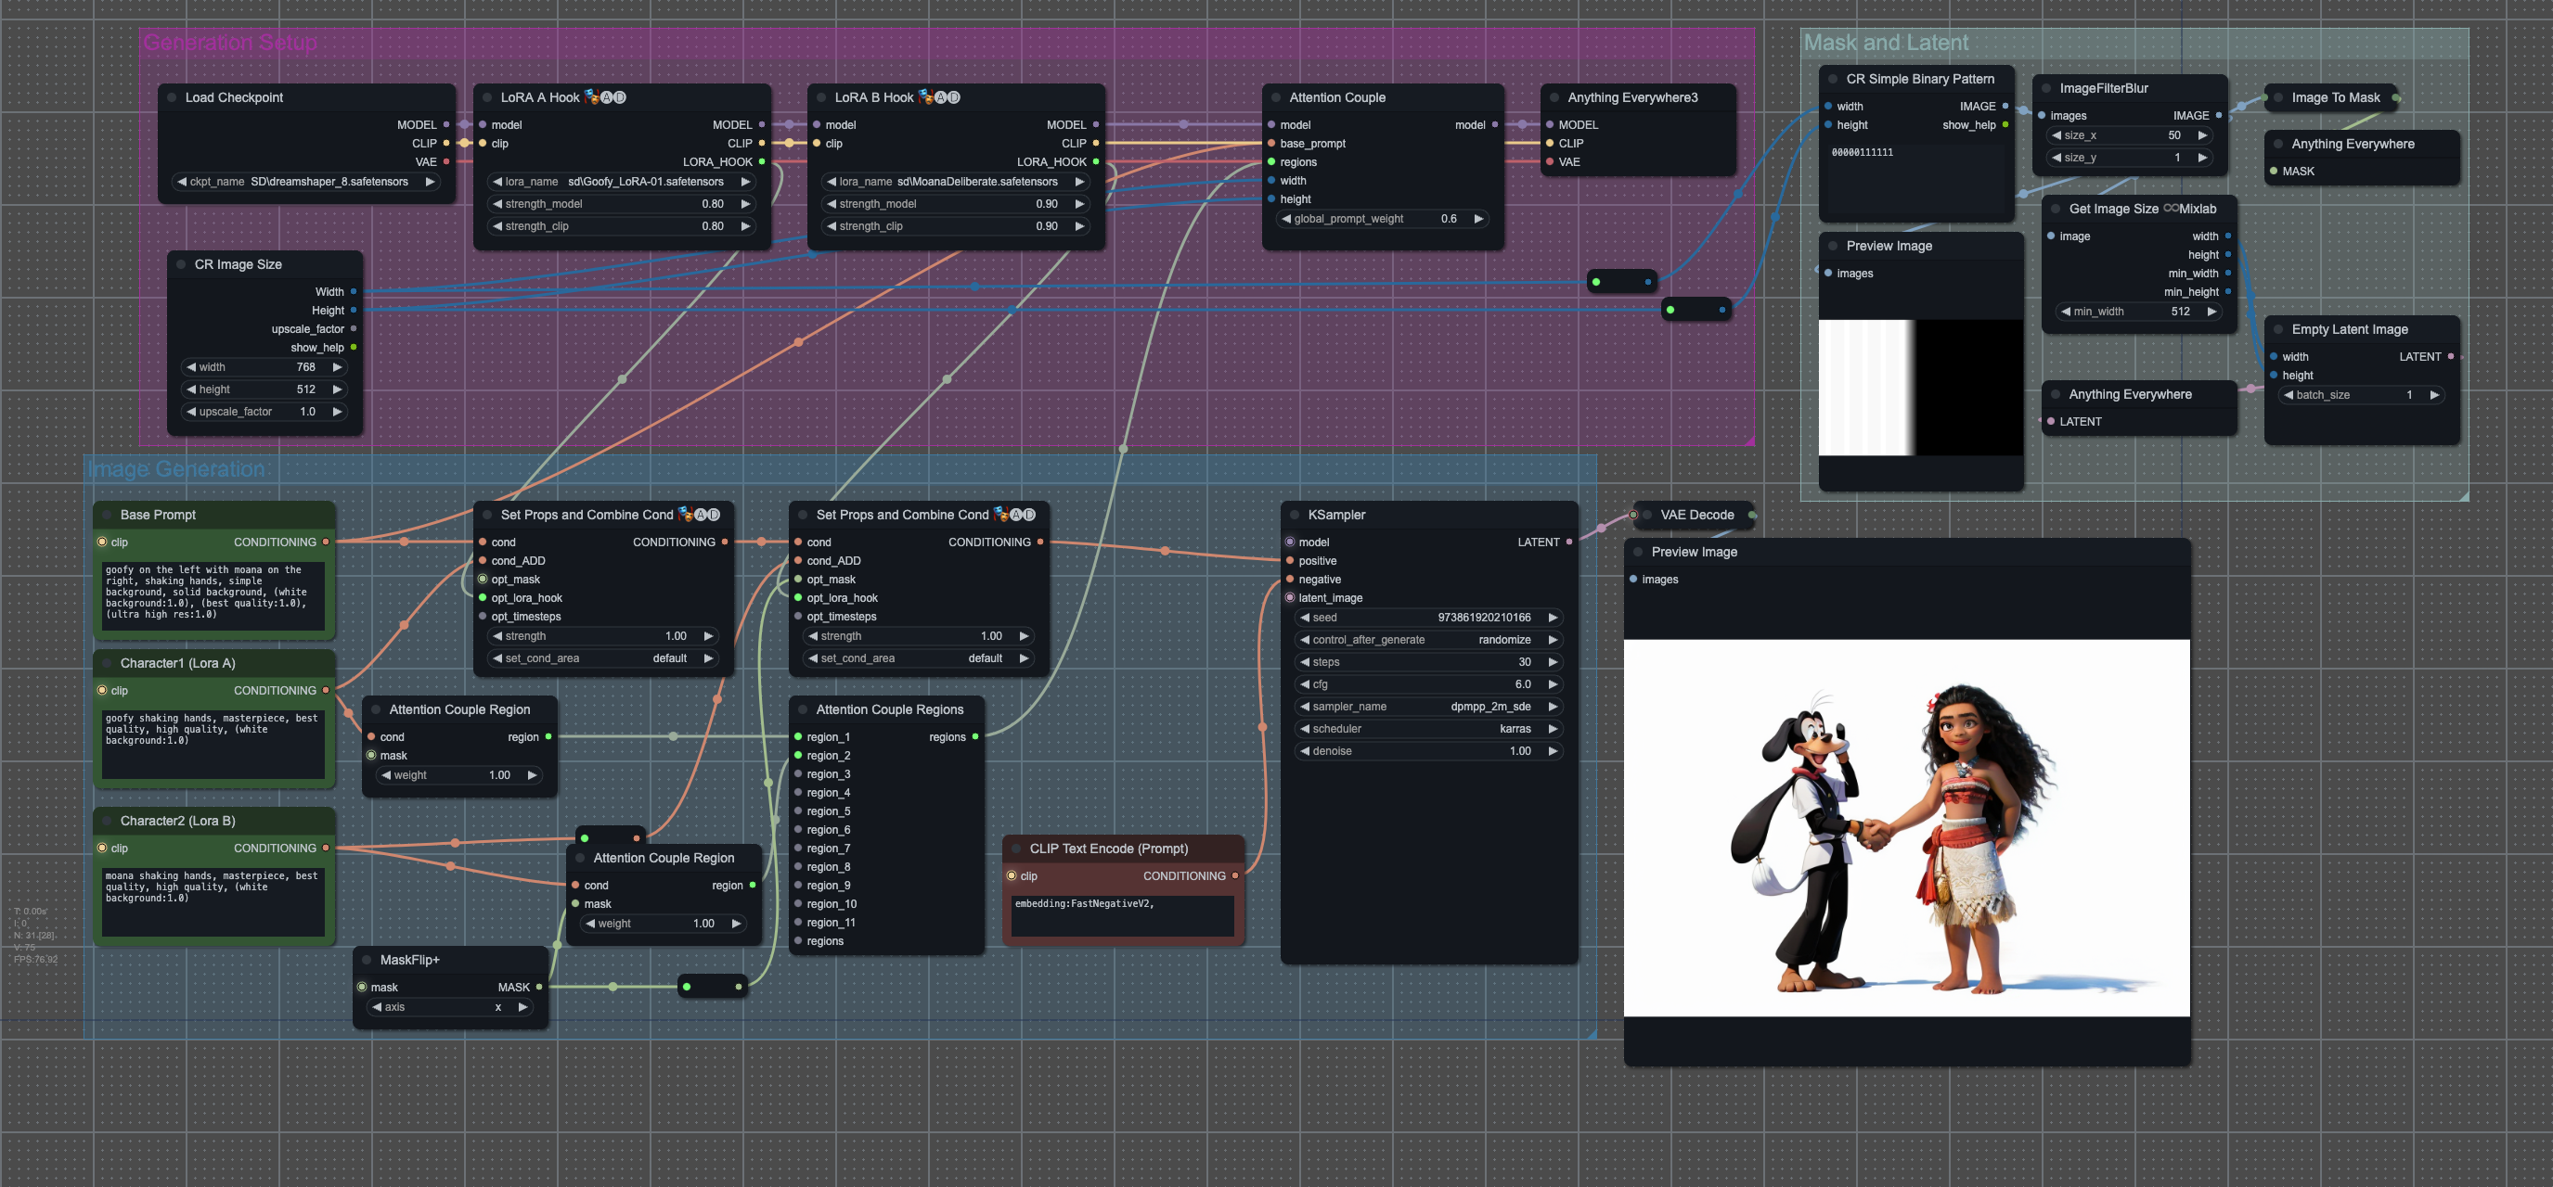This screenshot has height=1187, width=2553.
Task: Click the fox badge on LoRA A Hook title
Action: (592, 97)
